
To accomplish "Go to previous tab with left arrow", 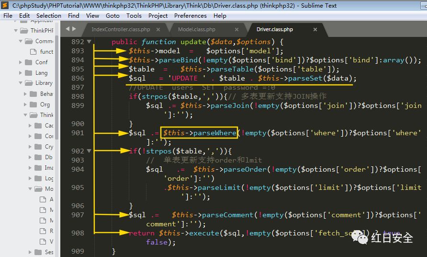I will coord(67,29).
